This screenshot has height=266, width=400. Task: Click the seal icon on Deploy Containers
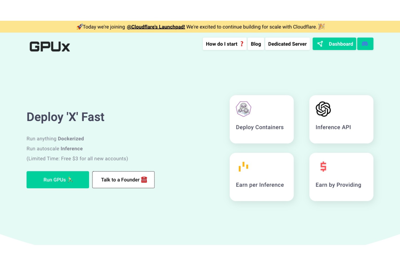click(243, 109)
